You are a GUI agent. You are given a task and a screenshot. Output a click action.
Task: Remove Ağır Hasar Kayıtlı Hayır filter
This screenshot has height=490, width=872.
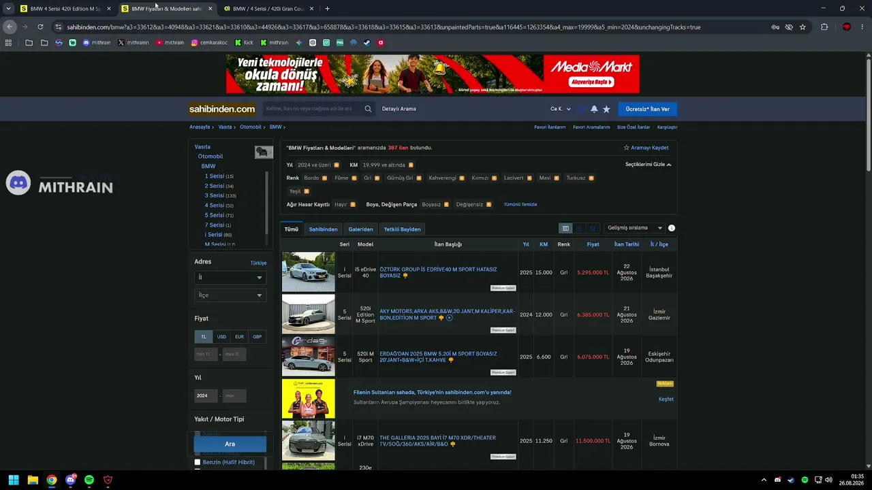pos(353,204)
